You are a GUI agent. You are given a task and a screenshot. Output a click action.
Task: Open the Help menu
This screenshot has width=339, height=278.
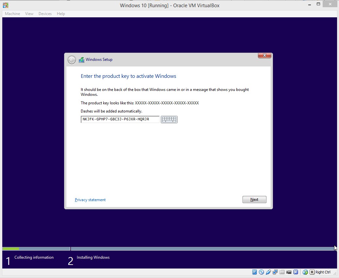[61, 14]
